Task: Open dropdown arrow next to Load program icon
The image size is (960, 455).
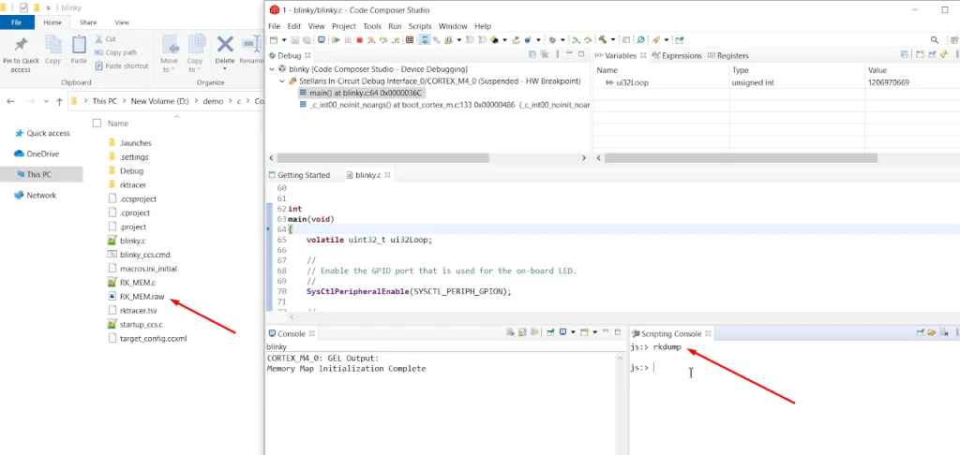Action: point(459,39)
